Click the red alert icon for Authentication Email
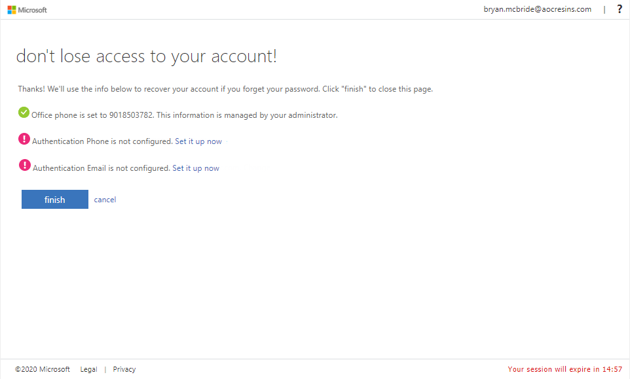 tap(24, 165)
